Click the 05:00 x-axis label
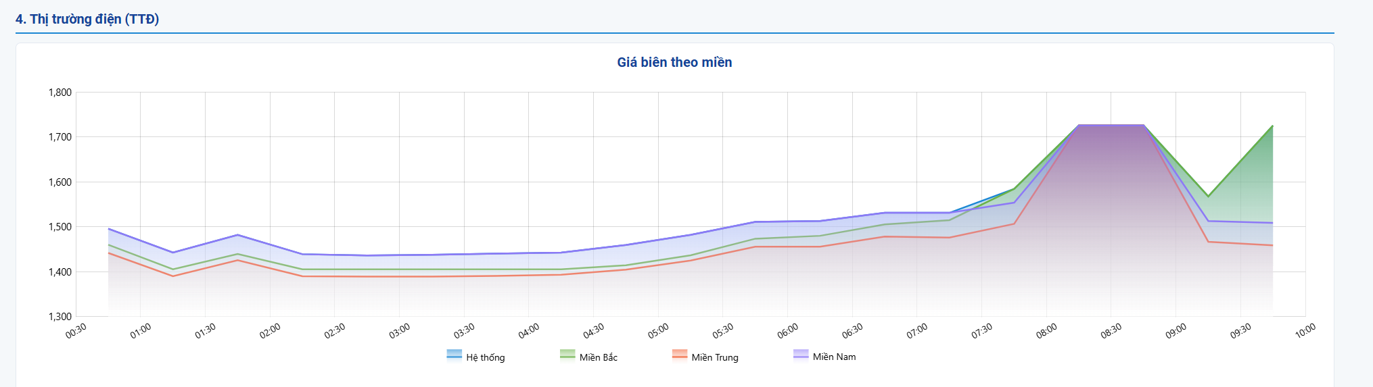 point(658,331)
